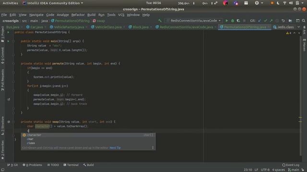Open the Project tool window sidebar
The image size is (307, 172).
tap(2, 34)
